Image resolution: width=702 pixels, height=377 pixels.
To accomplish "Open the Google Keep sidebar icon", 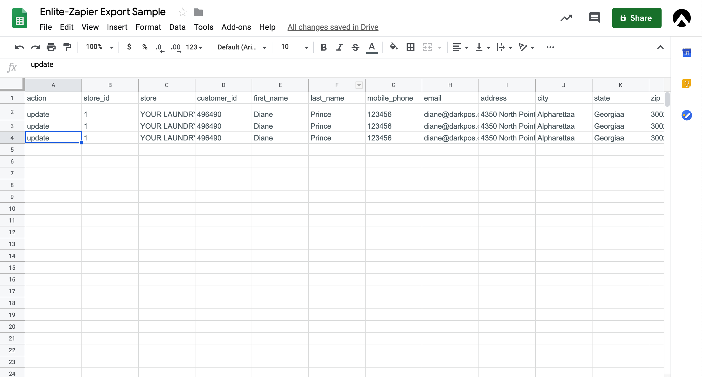I will (687, 84).
